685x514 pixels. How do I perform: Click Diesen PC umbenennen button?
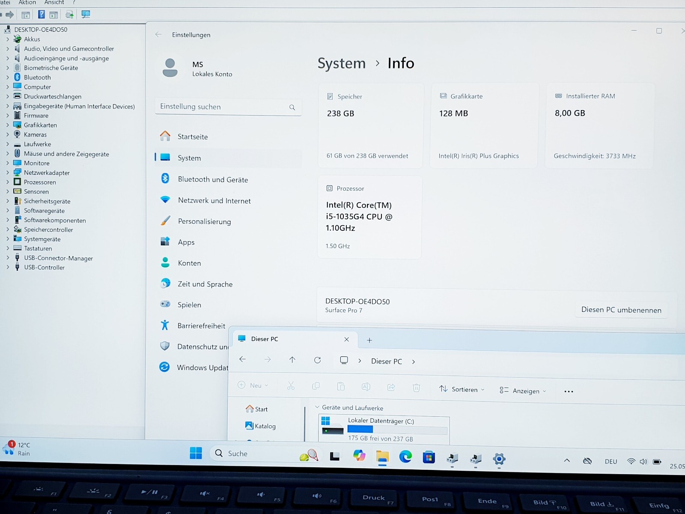tap(621, 310)
